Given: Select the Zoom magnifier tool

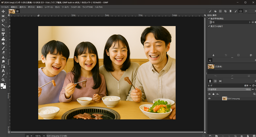Looking at the screenshot, I should click(3, 80).
